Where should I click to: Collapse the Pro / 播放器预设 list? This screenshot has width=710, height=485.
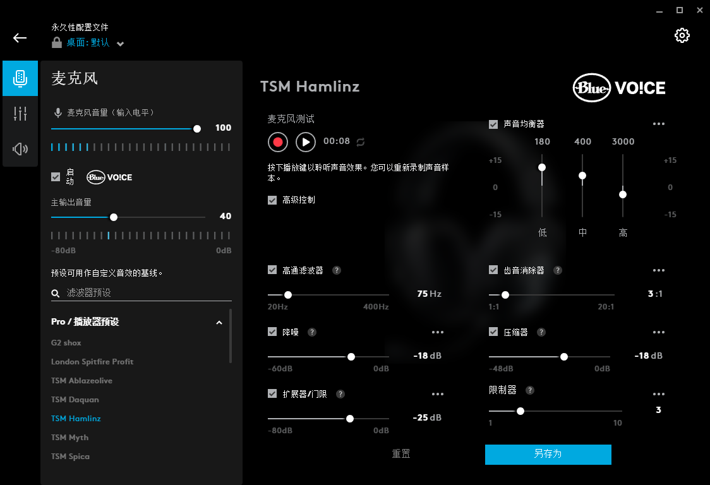coord(219,323)
